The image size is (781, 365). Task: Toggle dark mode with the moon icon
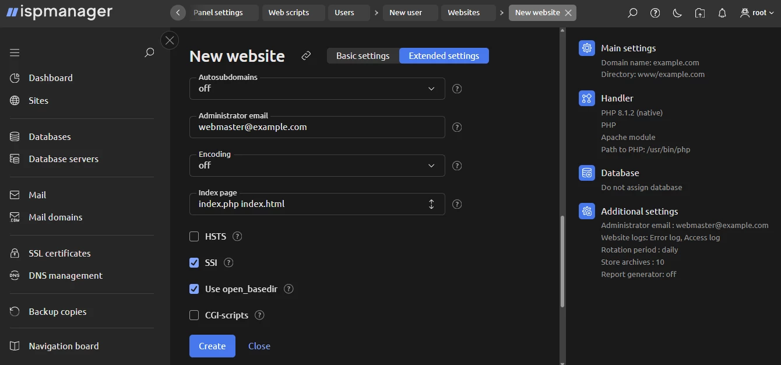click(x=677, y=12)
